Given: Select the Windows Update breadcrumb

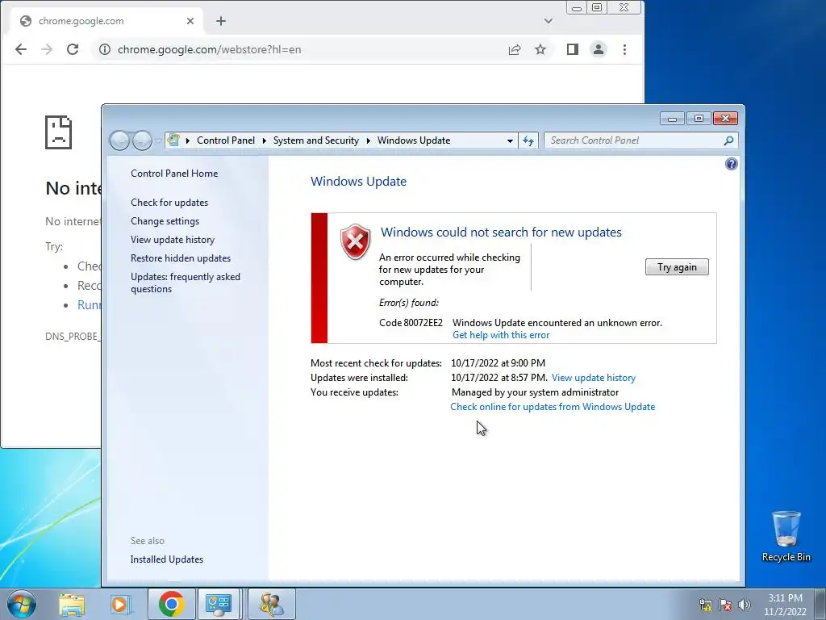Looking at the screenshot, I should [414, 140].
